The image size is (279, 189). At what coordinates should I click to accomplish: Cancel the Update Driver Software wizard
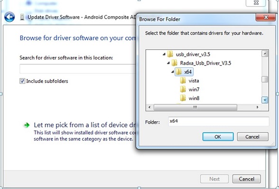tap(247, 179)
